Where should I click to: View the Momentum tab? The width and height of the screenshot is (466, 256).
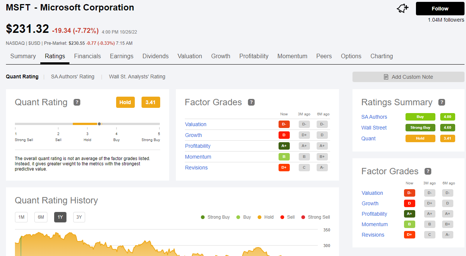(x=292, y=56)
